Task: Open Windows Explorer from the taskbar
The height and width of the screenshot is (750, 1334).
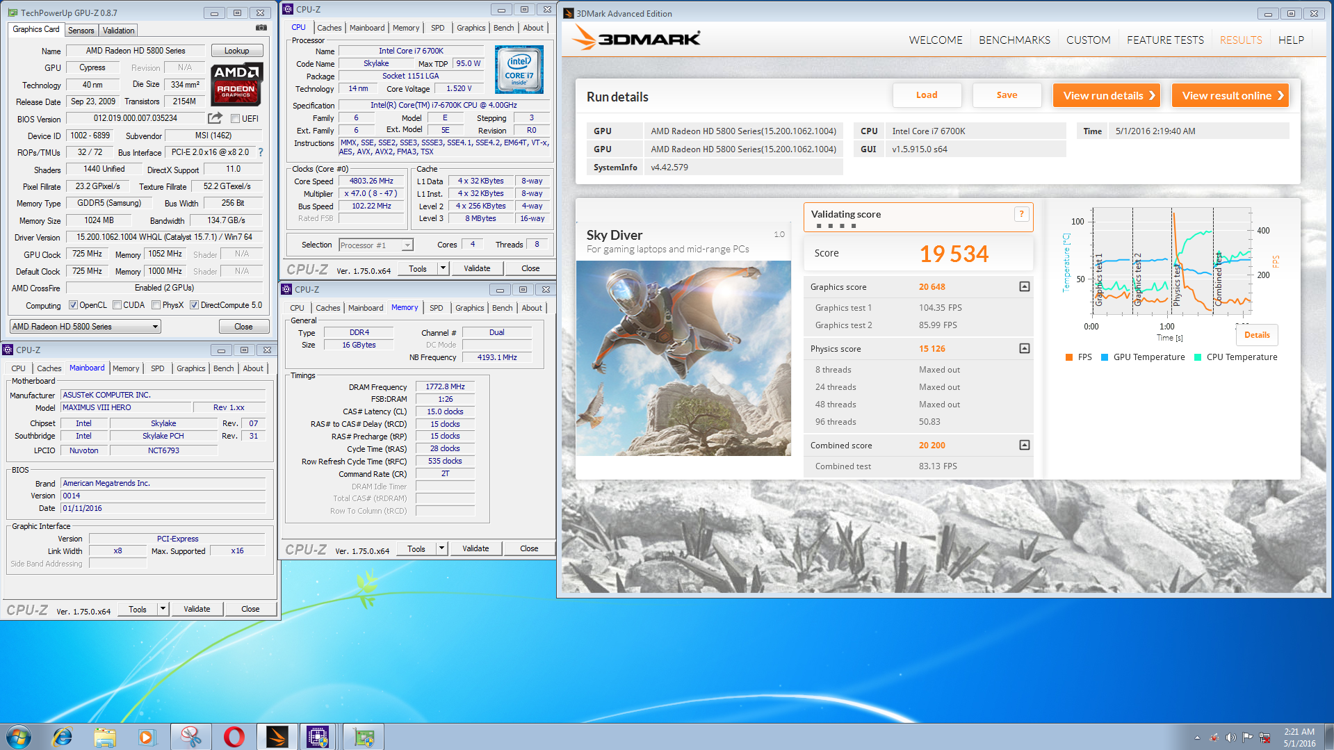Action: [x=105, y=737]
